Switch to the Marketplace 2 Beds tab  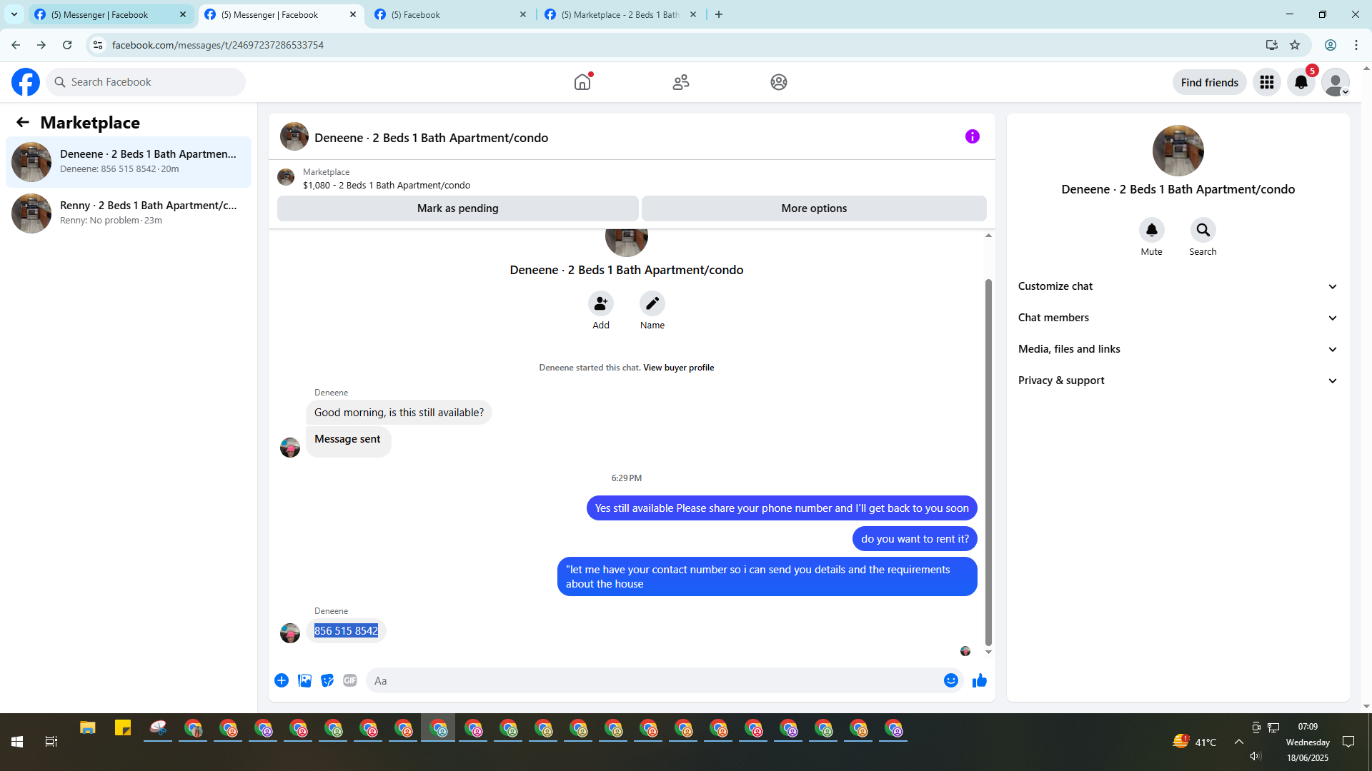(621, 14)
